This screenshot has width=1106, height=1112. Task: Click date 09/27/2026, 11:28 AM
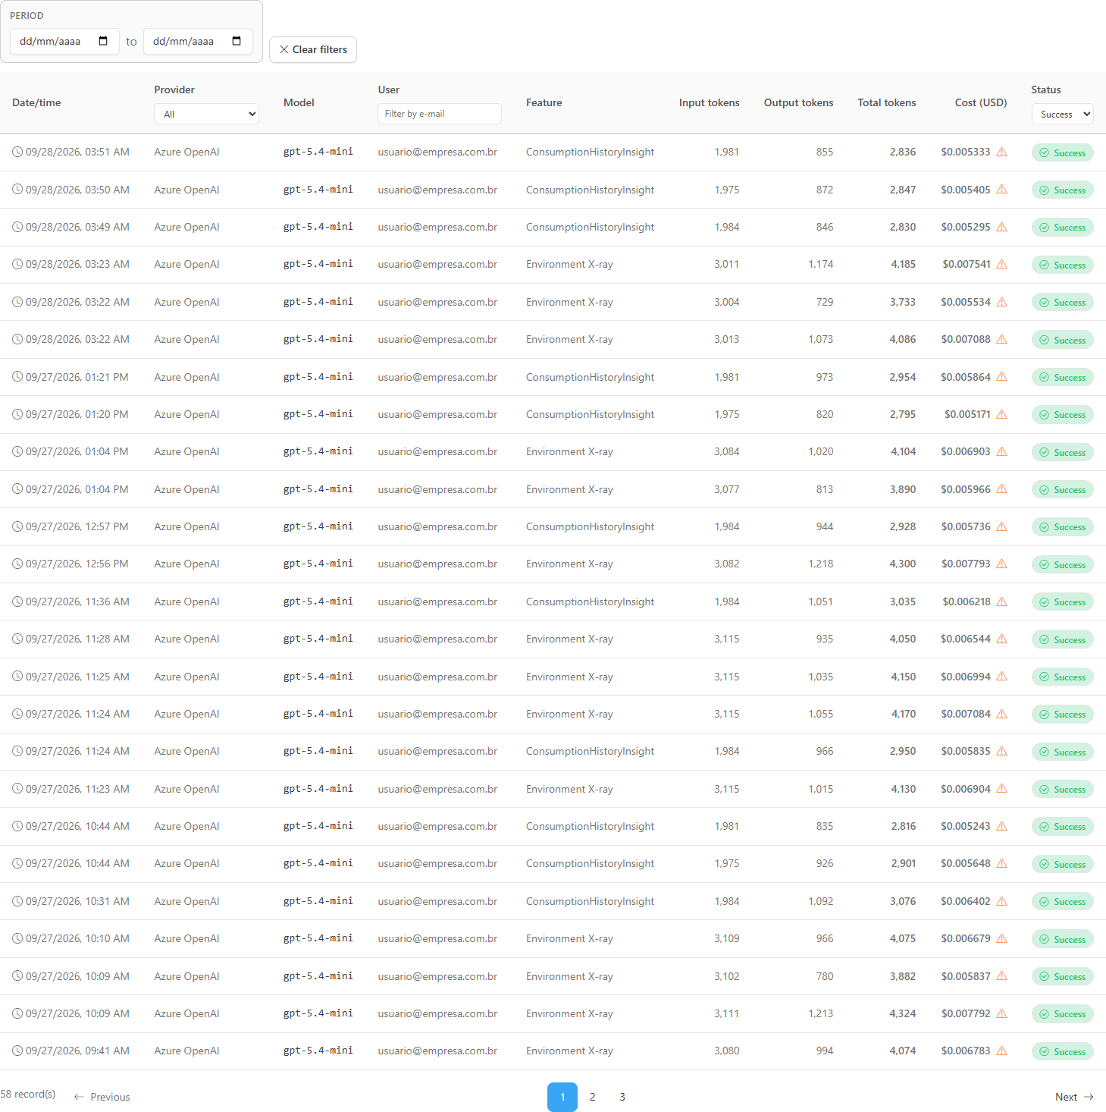tap(77, 639)
